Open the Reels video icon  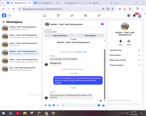58,15
